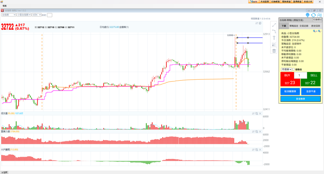Choose the text annotation tool
Screen dimensions: 324x174
click(x=274, y=38)
